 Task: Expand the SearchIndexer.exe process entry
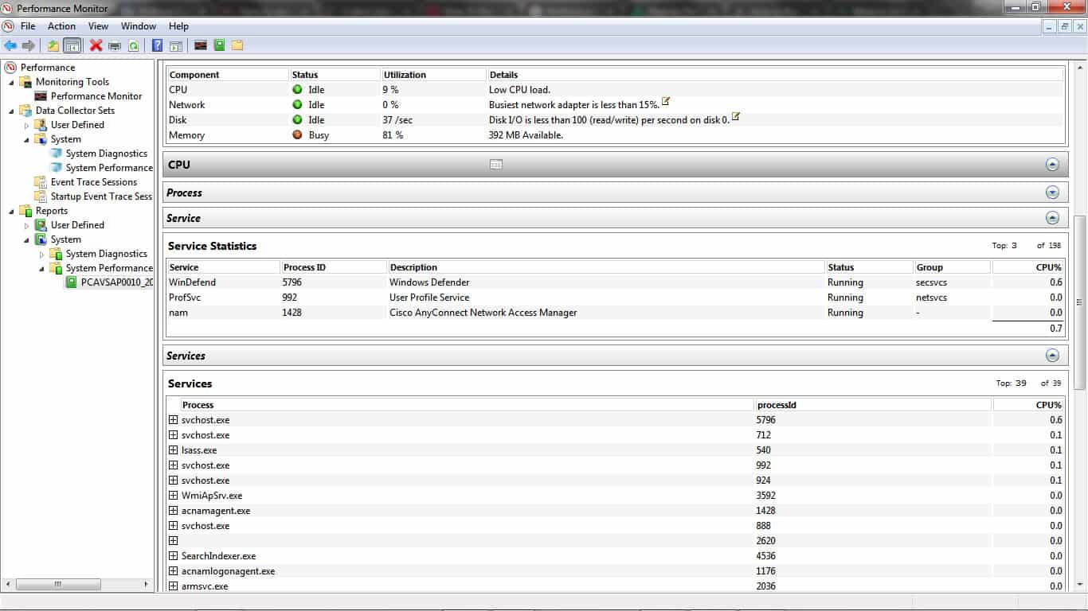[x=174, y=555]
